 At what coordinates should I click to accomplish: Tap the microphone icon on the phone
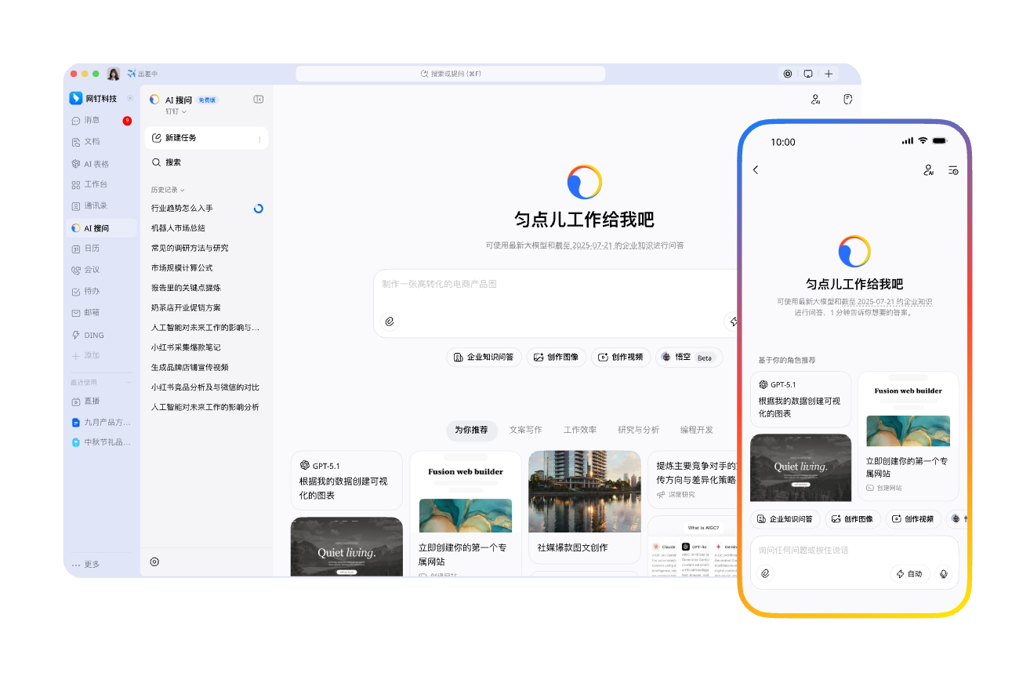(x=945, y=574)
